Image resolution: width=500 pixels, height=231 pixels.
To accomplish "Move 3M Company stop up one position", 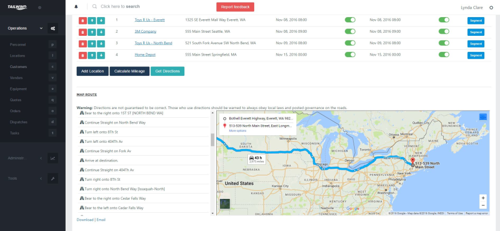I will click(92, 32).
